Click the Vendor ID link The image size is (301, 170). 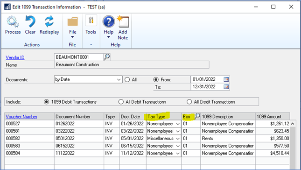[15, 57]
